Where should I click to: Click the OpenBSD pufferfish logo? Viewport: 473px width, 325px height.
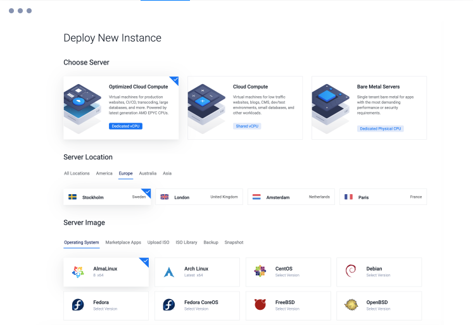(x=351, y=305)
